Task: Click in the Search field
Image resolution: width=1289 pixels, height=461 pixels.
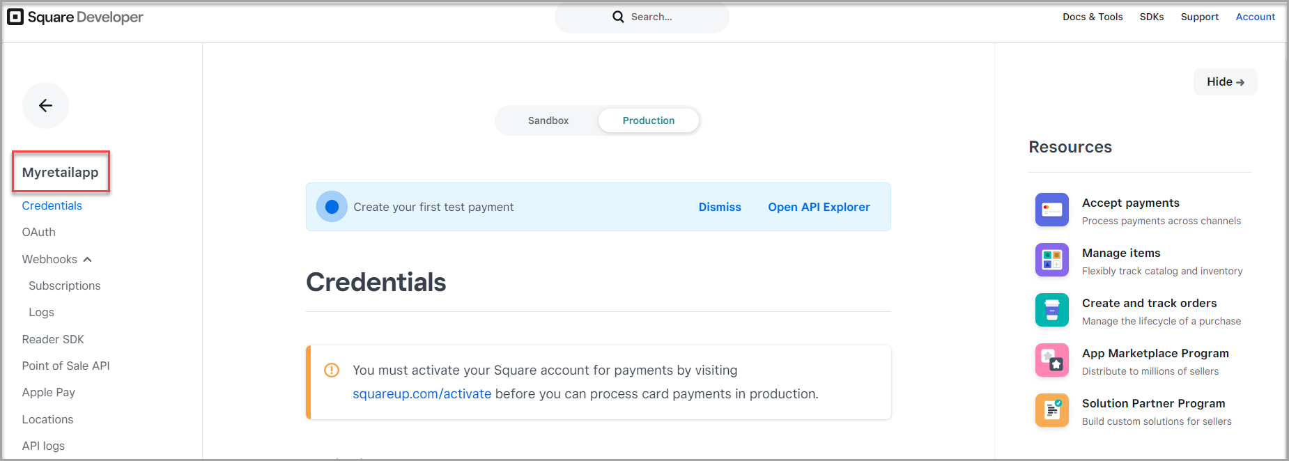Action: [642, 17]
